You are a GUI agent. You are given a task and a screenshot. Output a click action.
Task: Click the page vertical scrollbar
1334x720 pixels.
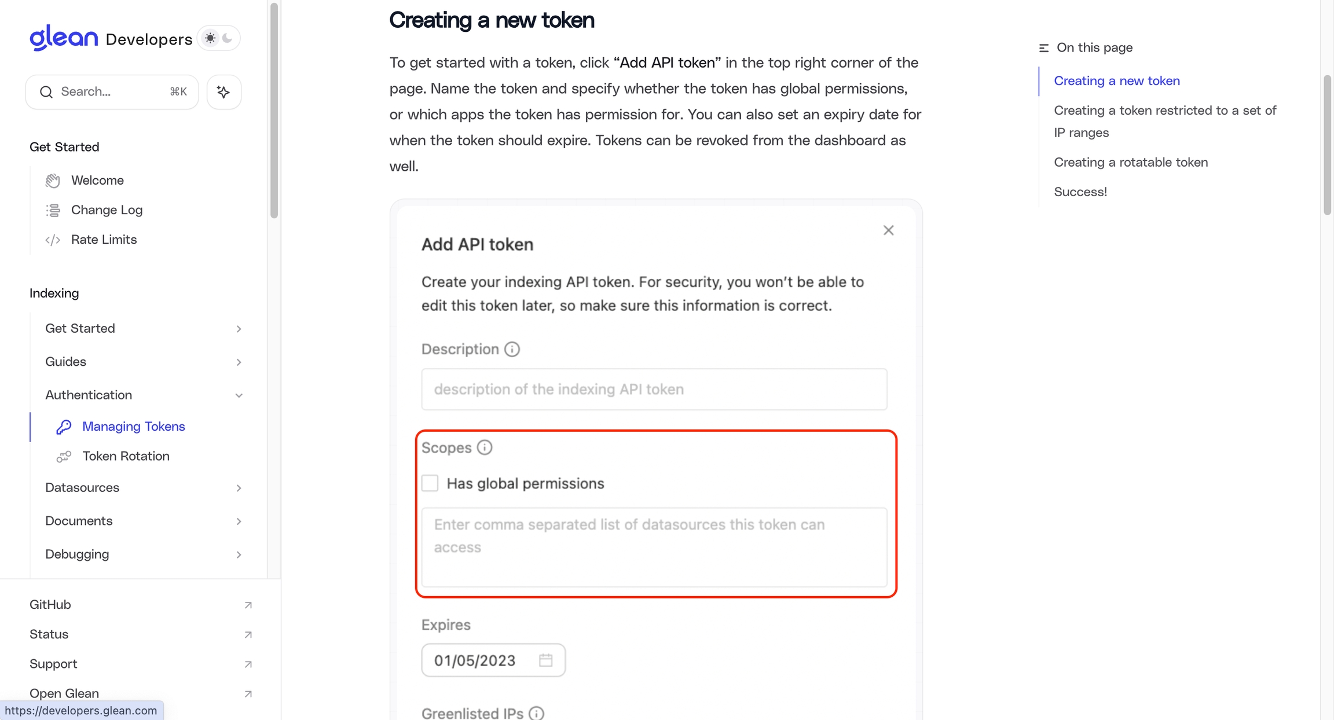1327,145
